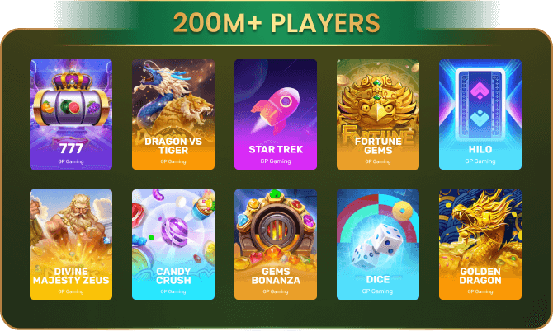Viewport: 553px width, 331px height.
Task: Select the Star Trek rocket game
Action: tap(276, 114)
